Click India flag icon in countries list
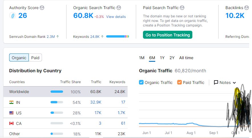The width and height of the screenshot is (252, 138). point(11,102)
